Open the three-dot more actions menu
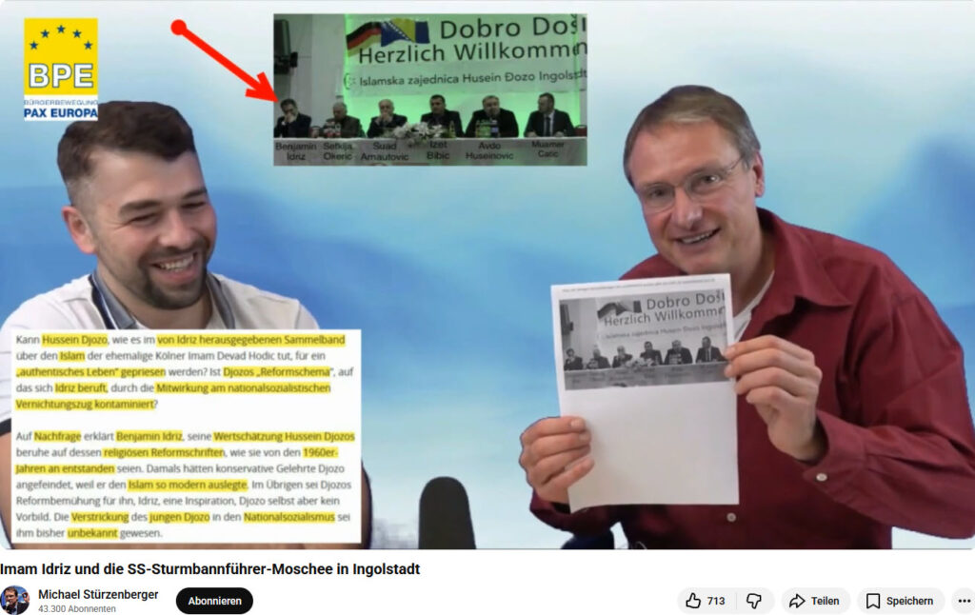 click(964, 601)
